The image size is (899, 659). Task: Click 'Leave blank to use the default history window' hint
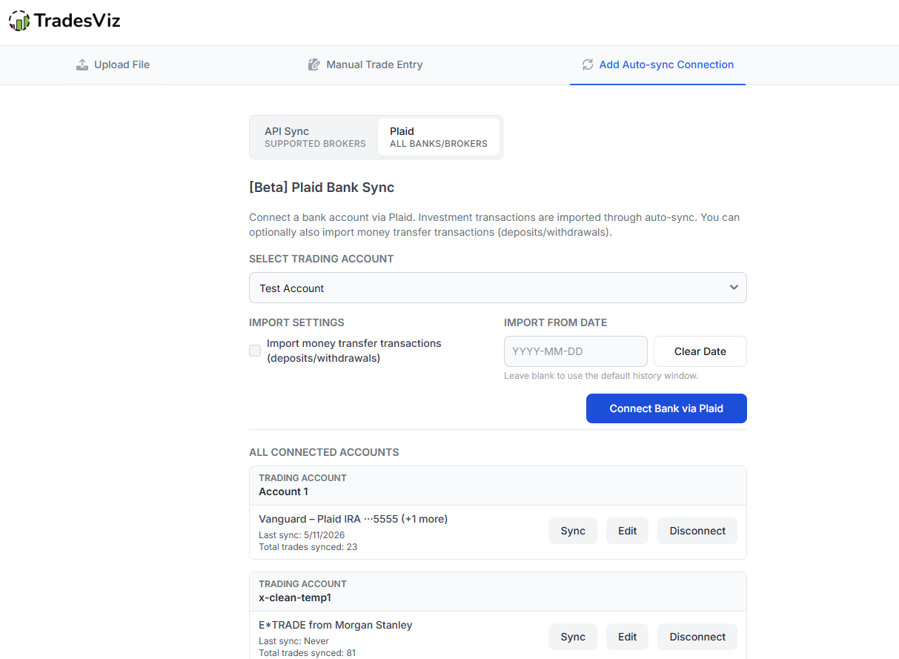[x=601, y=376]
